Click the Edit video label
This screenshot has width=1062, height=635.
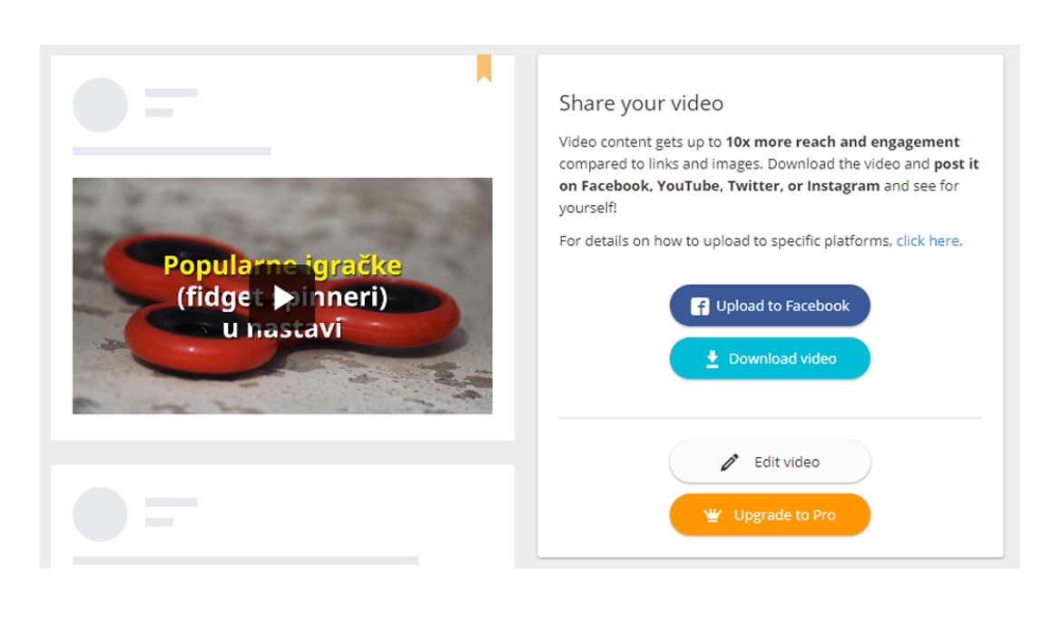click(787, 463)
